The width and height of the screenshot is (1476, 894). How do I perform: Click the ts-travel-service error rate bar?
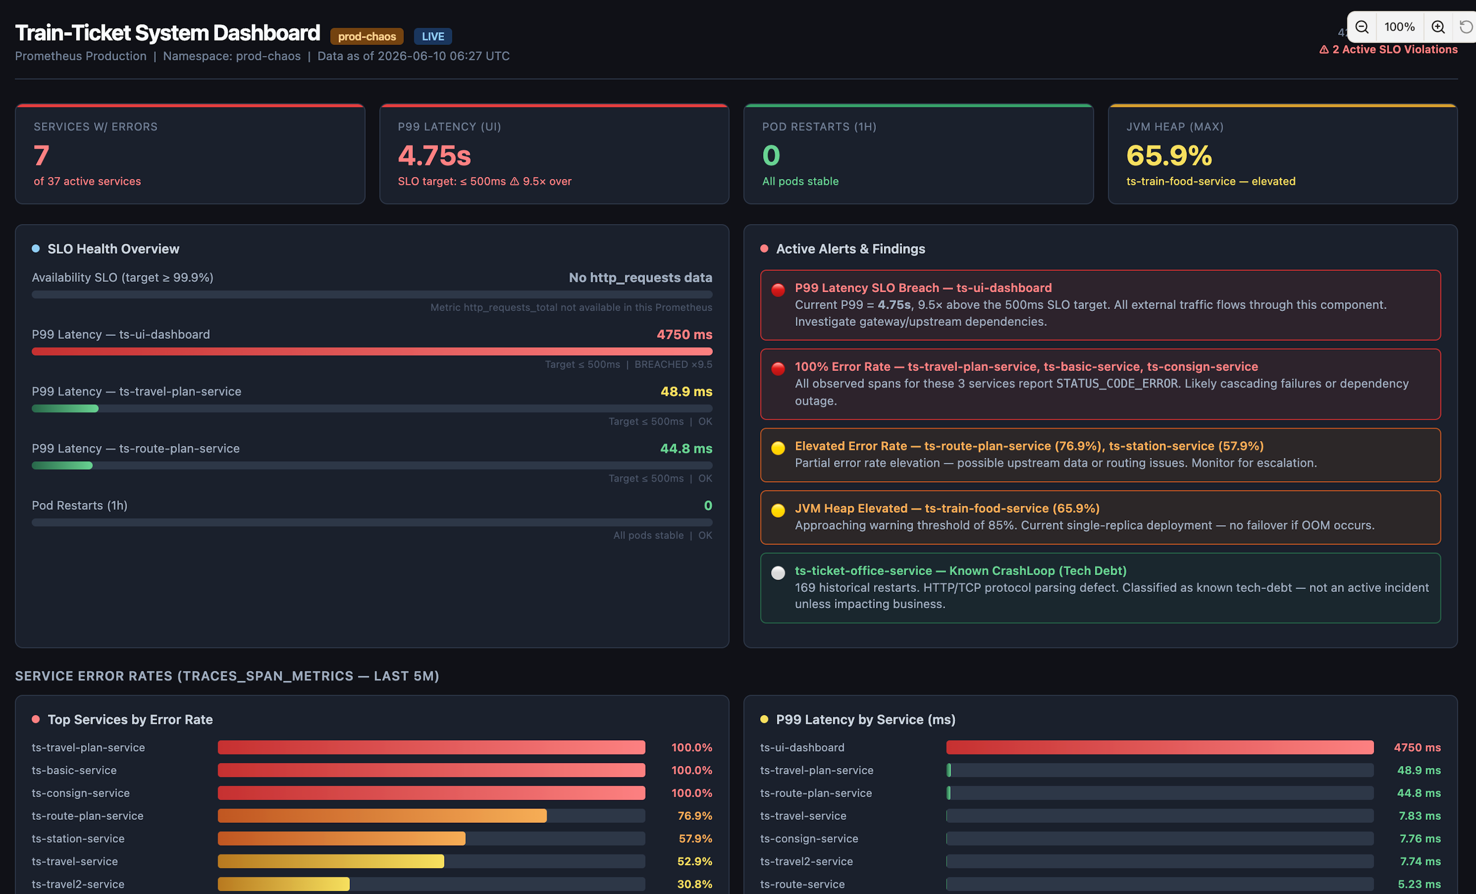[432, 861]
